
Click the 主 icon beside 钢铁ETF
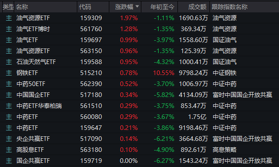click(9, 73)
